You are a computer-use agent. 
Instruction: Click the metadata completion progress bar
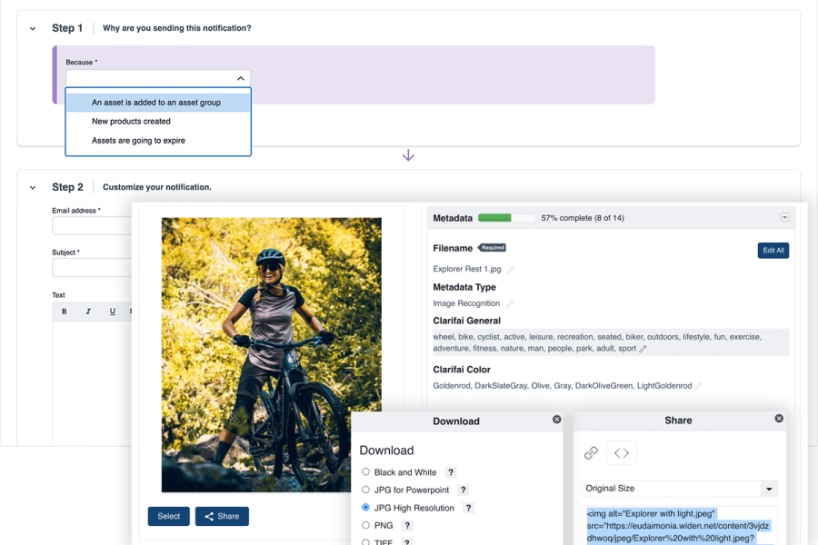pyautogui.click(x=506, y=218)
